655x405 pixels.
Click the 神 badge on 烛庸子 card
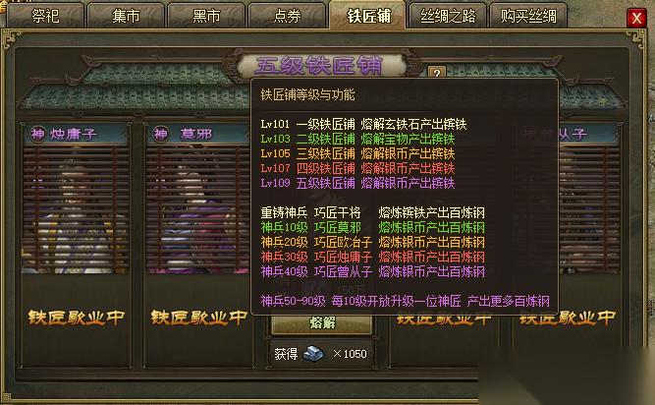coord(37,134)
